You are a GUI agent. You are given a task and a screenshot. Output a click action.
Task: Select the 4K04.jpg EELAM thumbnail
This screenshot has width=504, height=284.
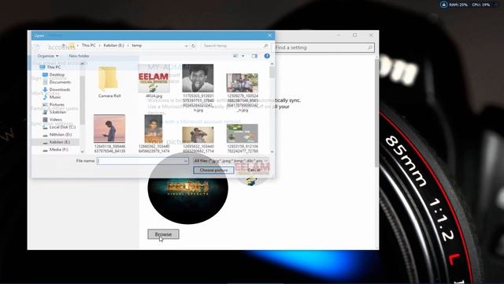pos(154,81)
